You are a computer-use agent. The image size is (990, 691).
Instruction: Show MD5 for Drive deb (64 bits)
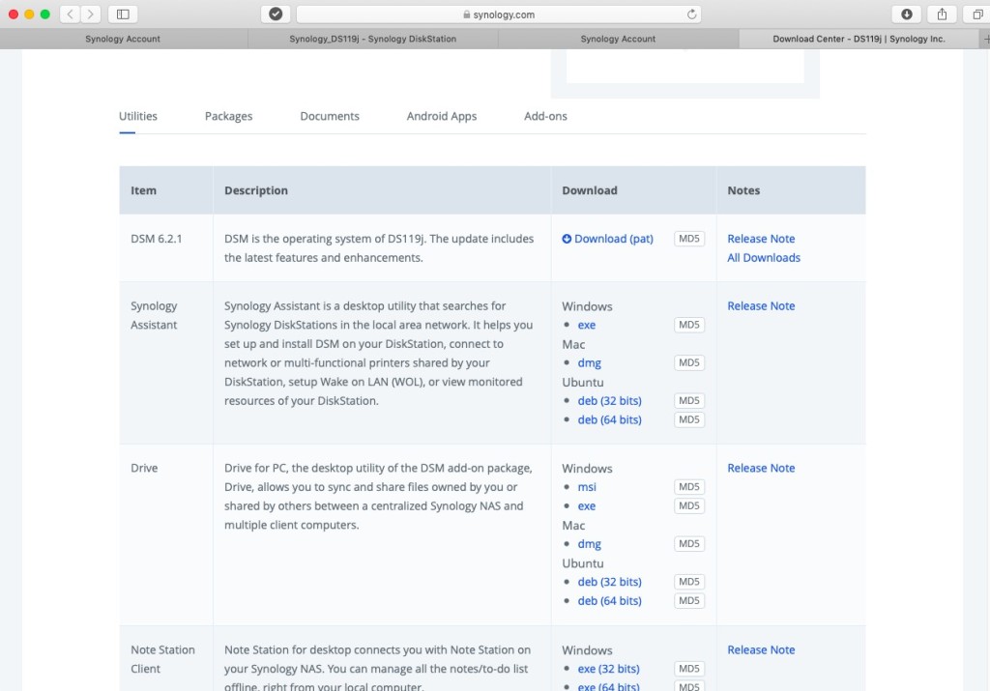tap(688, 601)
